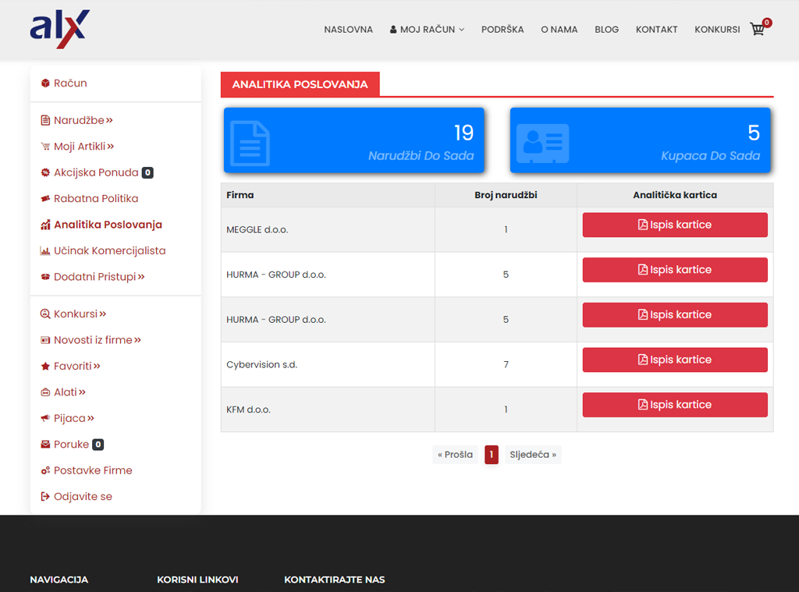
Task: Click the Firma column header
Action: tap(328, 195)
